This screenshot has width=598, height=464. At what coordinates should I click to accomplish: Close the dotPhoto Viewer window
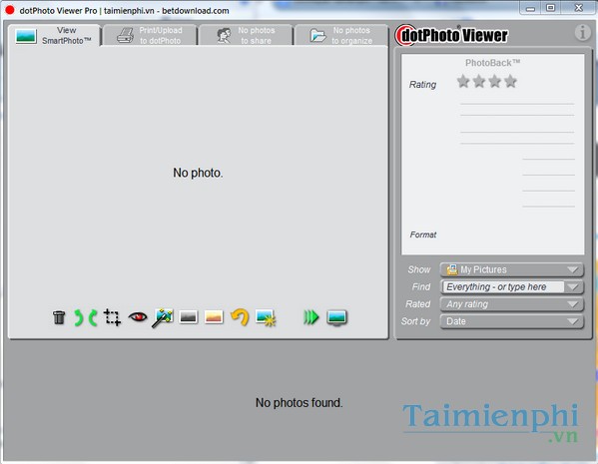579,8
